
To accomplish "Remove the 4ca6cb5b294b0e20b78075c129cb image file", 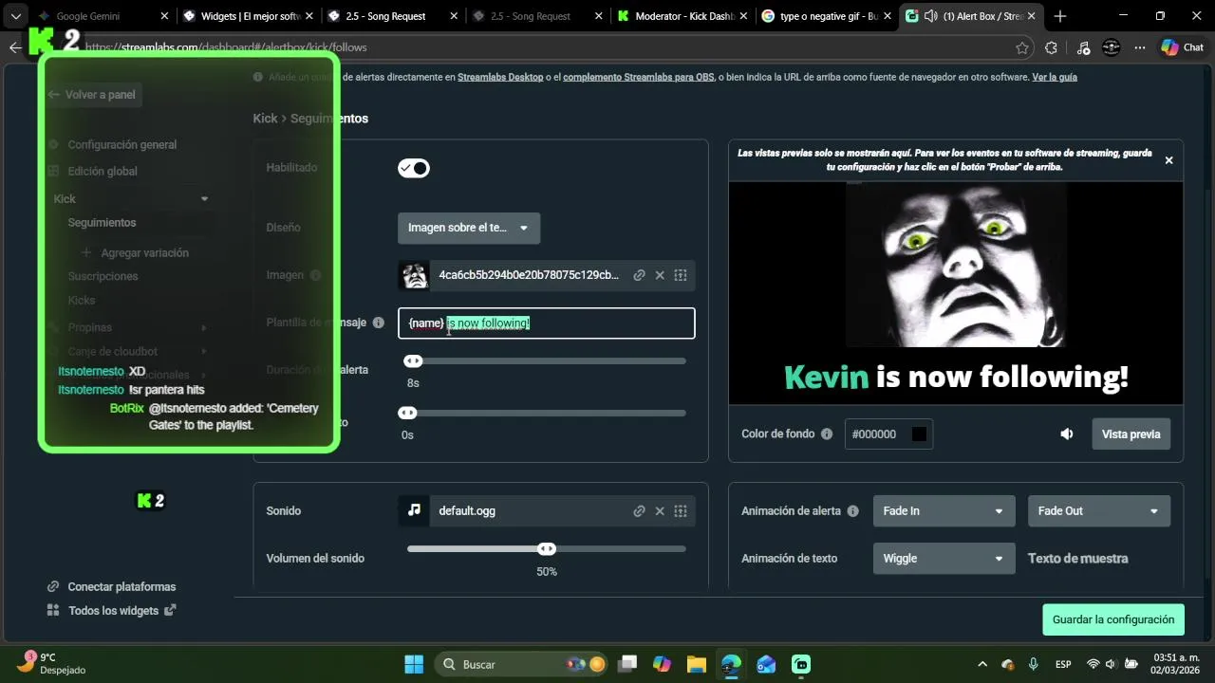I will (x=660, y=275).
